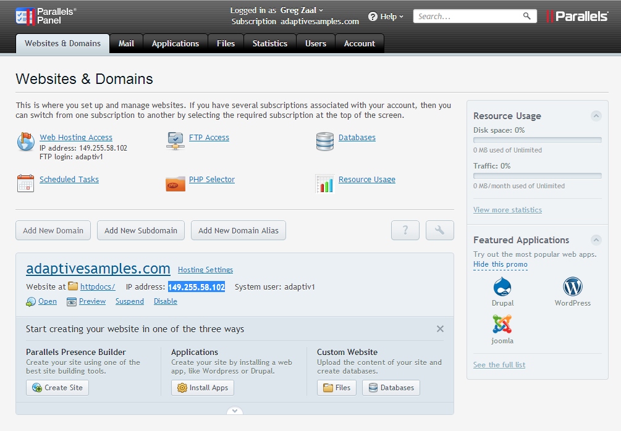
Task: Open the FTP Access folder icon
Action: 175,141
